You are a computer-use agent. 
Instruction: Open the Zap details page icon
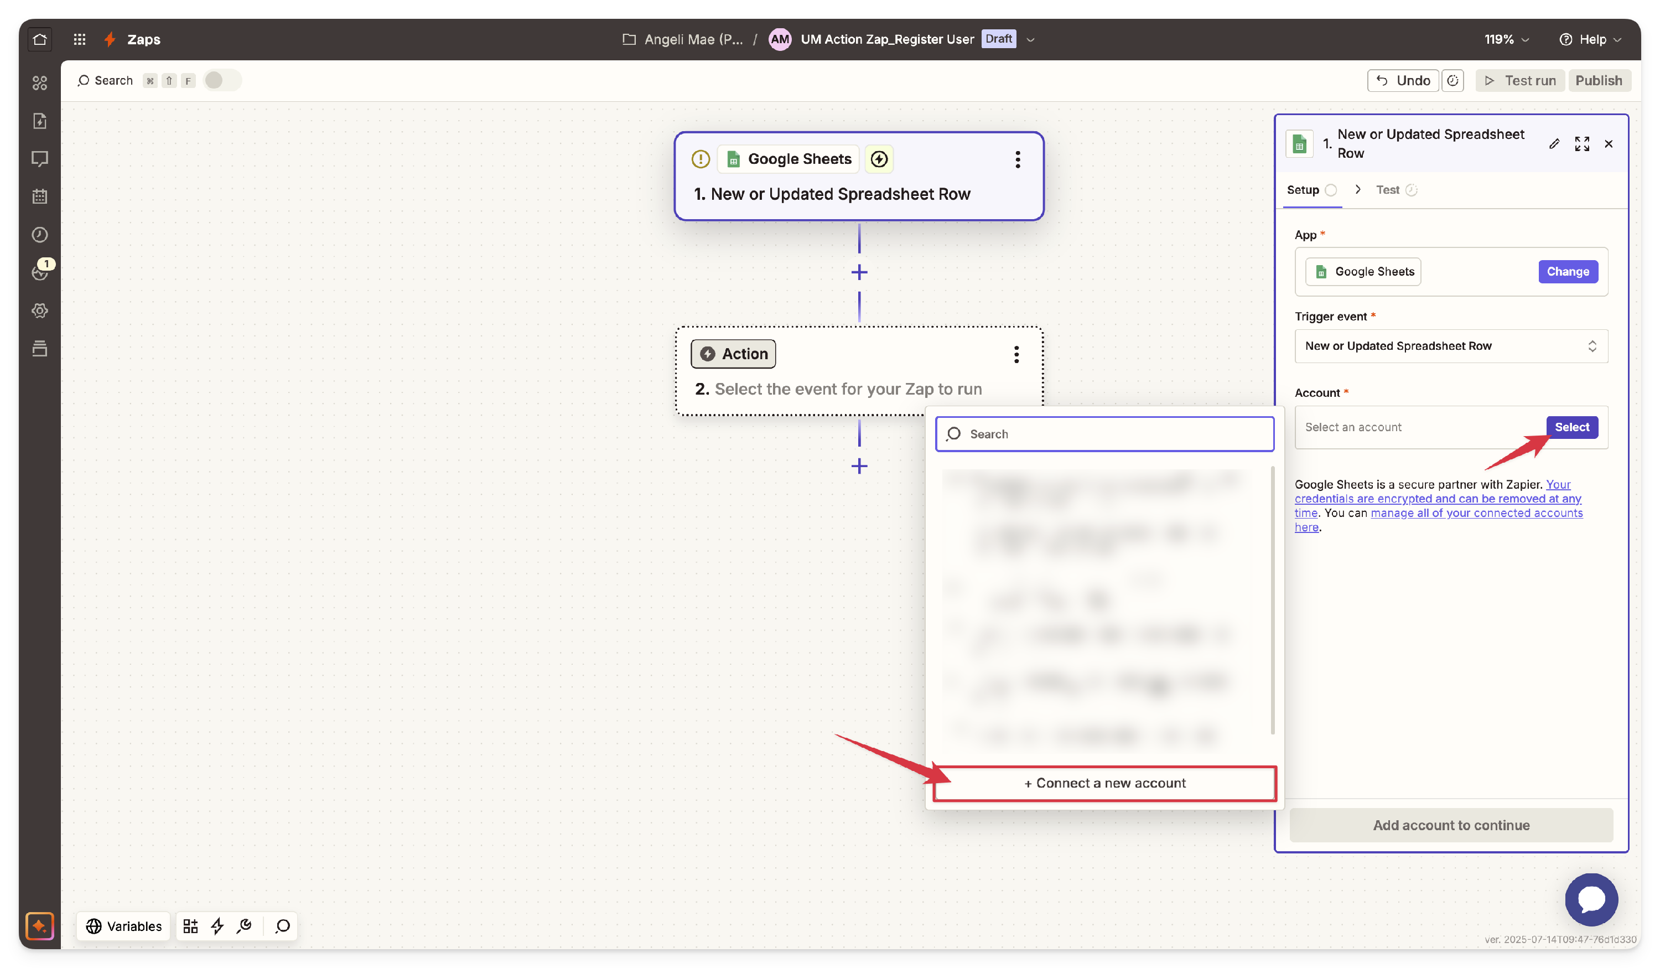39,121
